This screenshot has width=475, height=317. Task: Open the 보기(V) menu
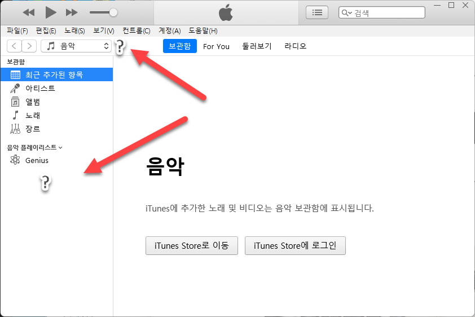[104, 31]
